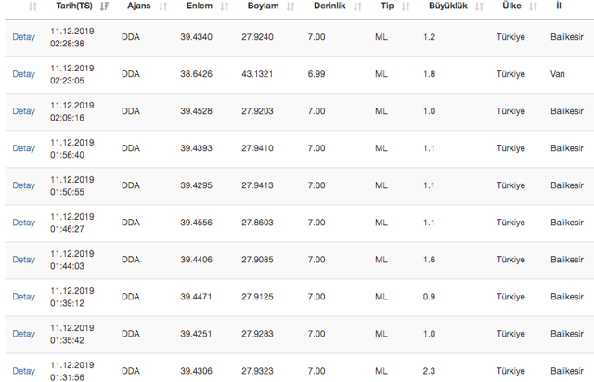Open Detay for the Van earthquake
This screenshot has width=594, height=382.
pos(23,74)
